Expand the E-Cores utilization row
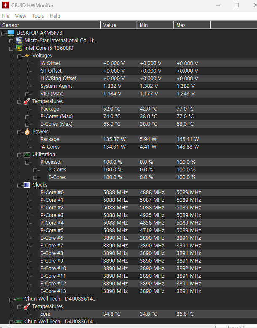The width and height of the screenshot is (257, 328). pyautogui.click(x=35, y=178)
